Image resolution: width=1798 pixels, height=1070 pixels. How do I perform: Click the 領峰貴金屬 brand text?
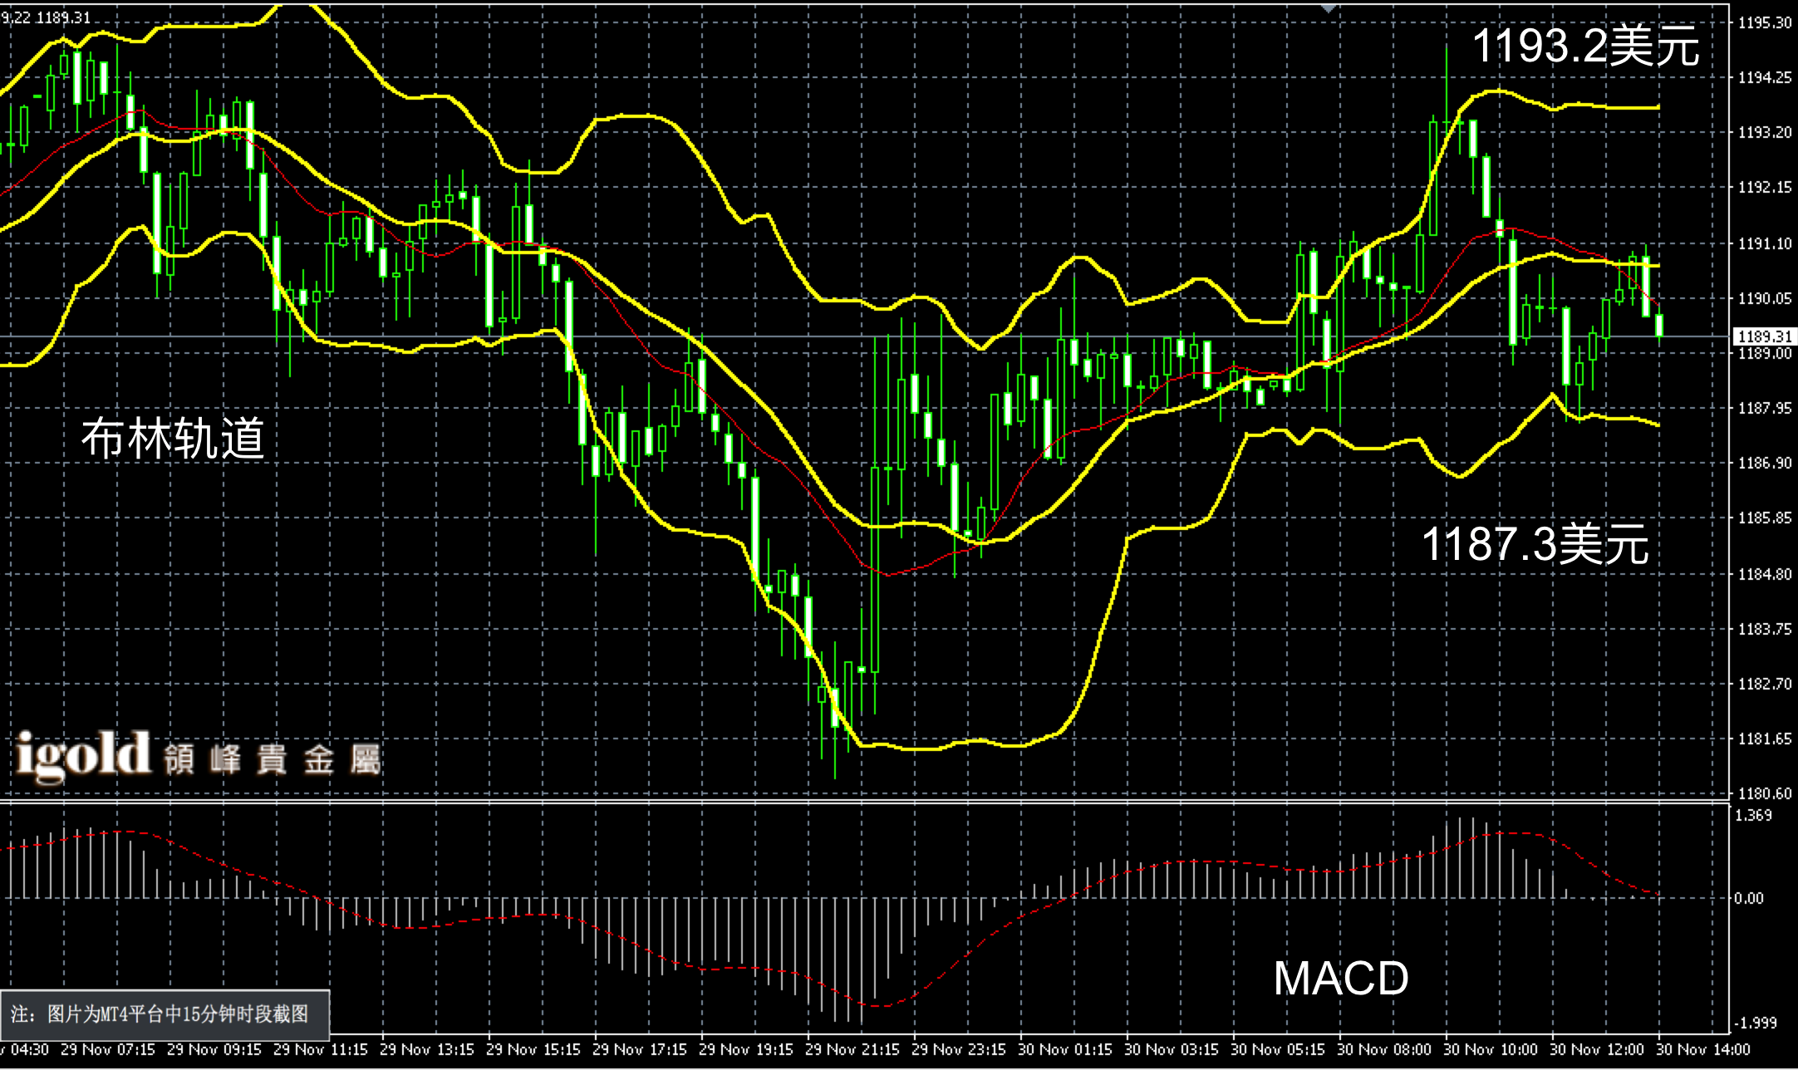272,759
